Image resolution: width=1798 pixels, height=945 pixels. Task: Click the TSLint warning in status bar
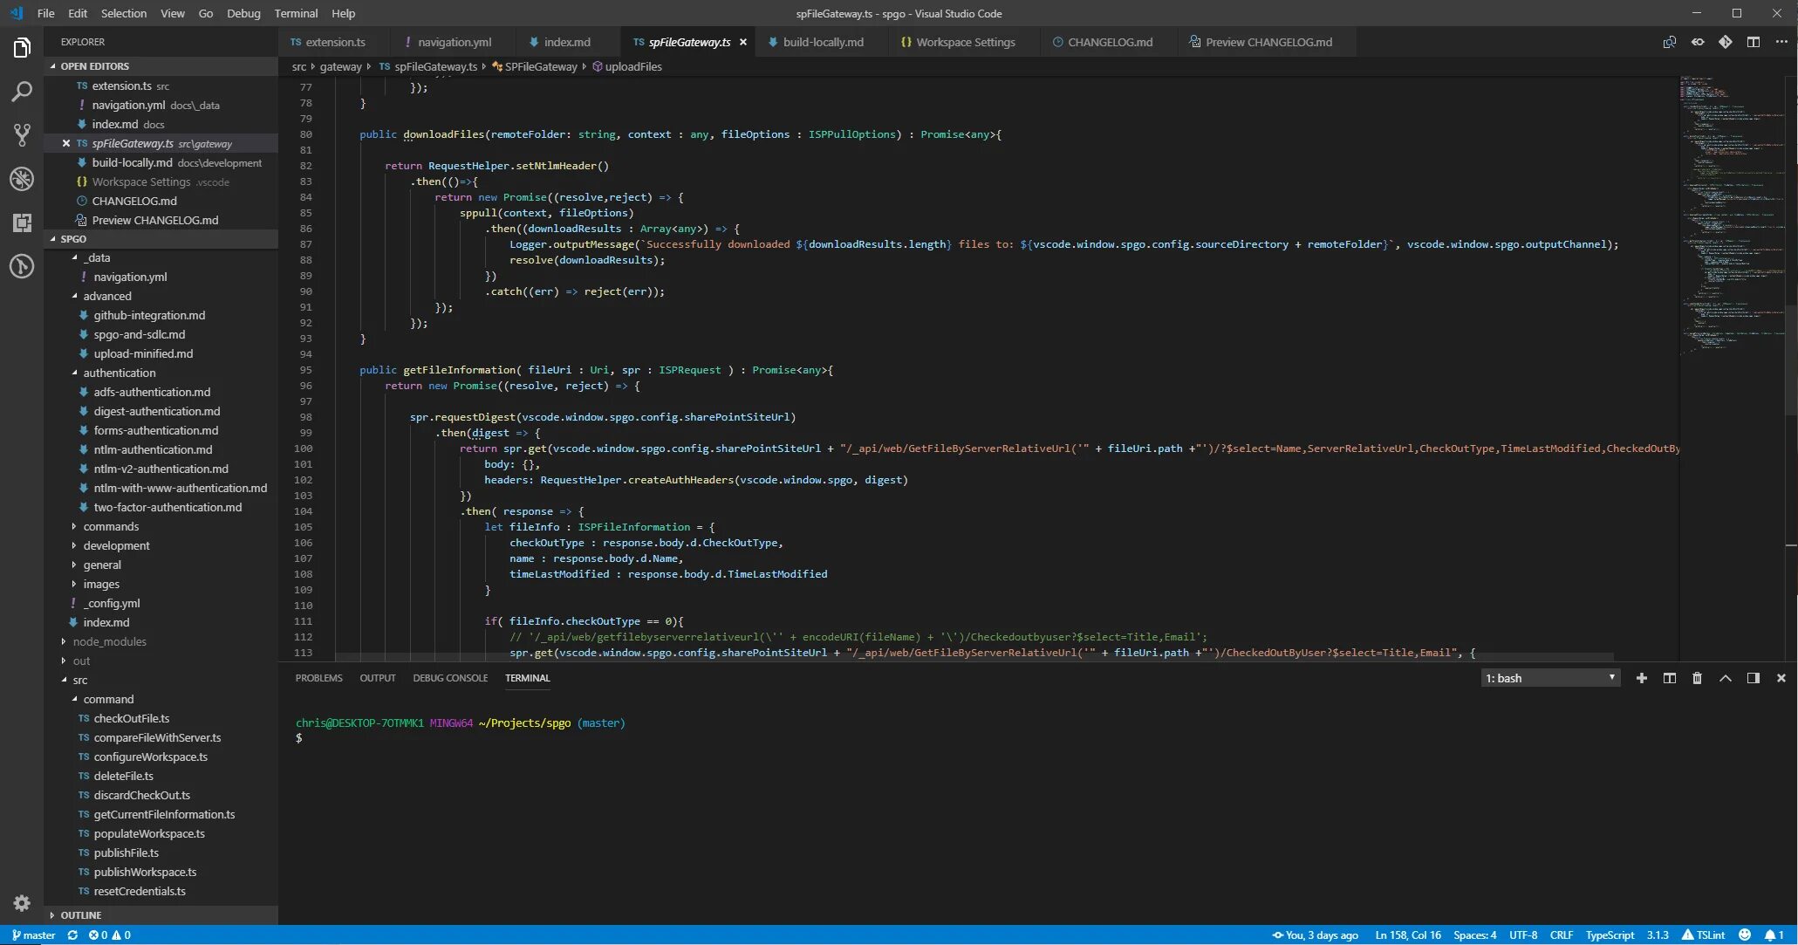pos(1704,935)
